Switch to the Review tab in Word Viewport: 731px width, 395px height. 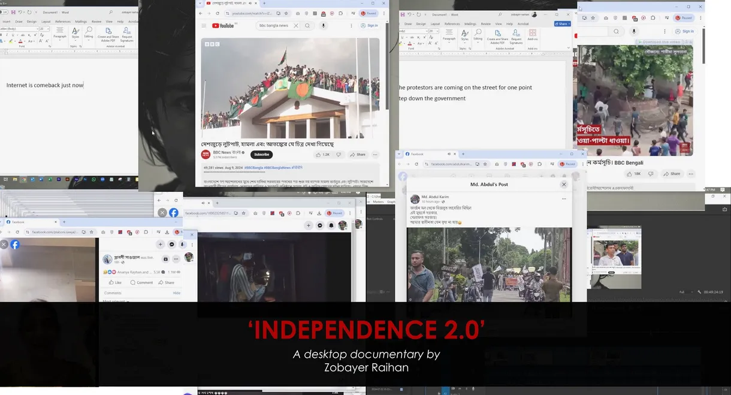[96, 22]
